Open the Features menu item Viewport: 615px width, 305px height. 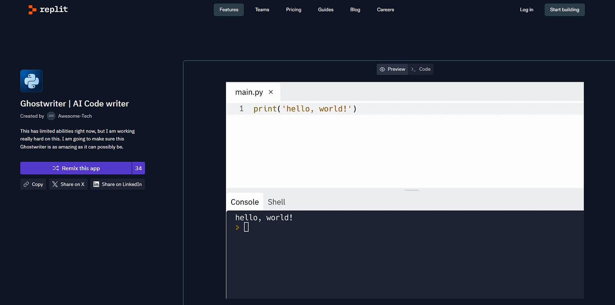click(228, 10)
